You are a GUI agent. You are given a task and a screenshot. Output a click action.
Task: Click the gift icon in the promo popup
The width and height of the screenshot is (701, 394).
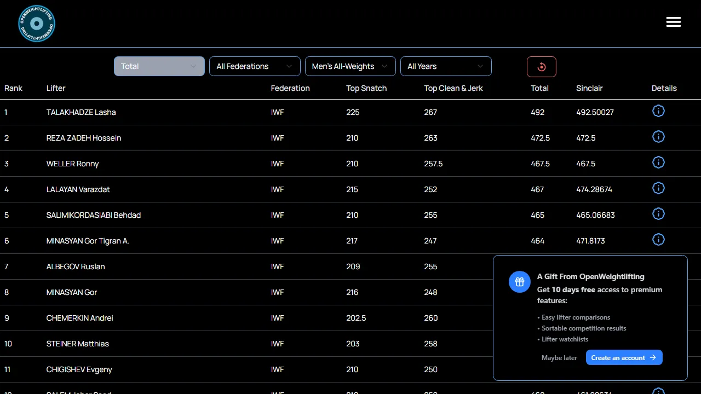[519, 282]
